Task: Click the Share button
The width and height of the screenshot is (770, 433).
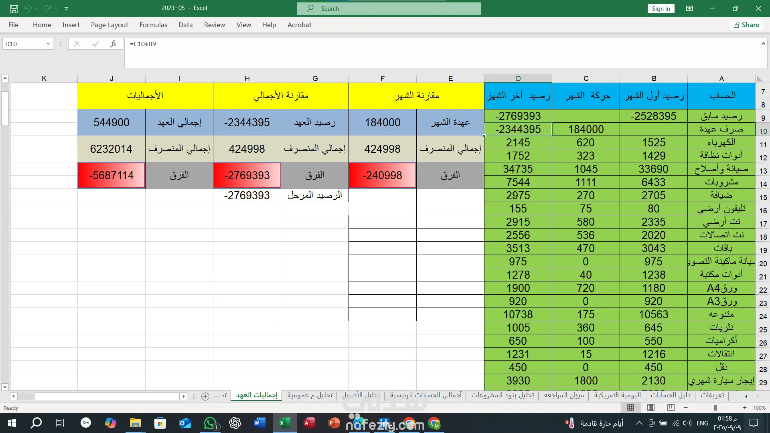Action: (x=746, y=25)
